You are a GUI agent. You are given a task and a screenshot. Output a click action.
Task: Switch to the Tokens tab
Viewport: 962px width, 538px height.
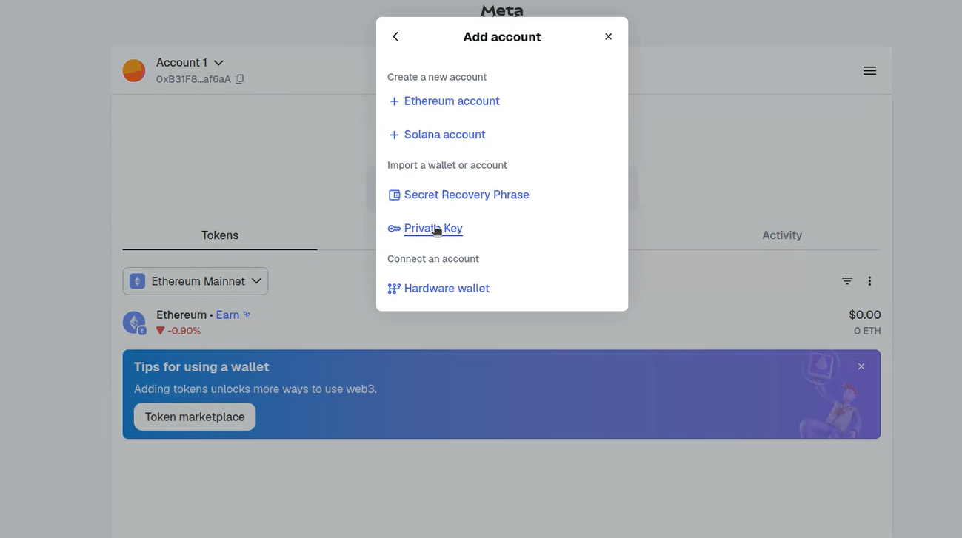click(220, 235)
